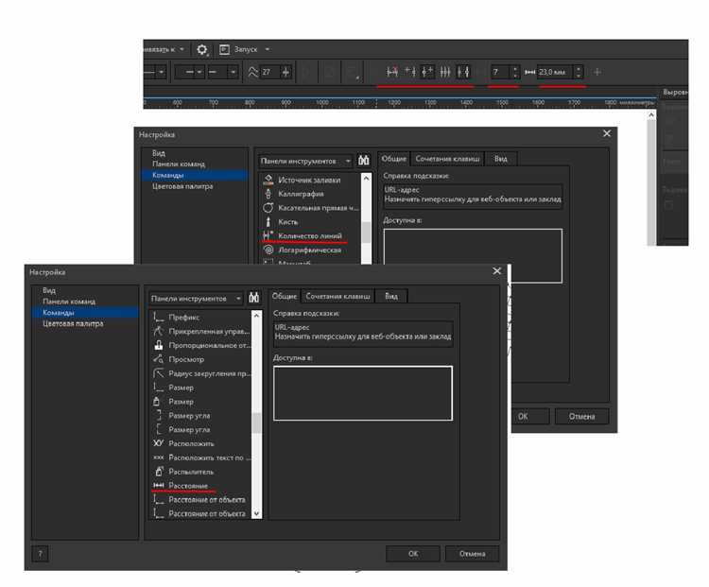Click the help question mark button
Image resolution: width=709 pixels, height=587 pixels.
[x=40, y=553]
